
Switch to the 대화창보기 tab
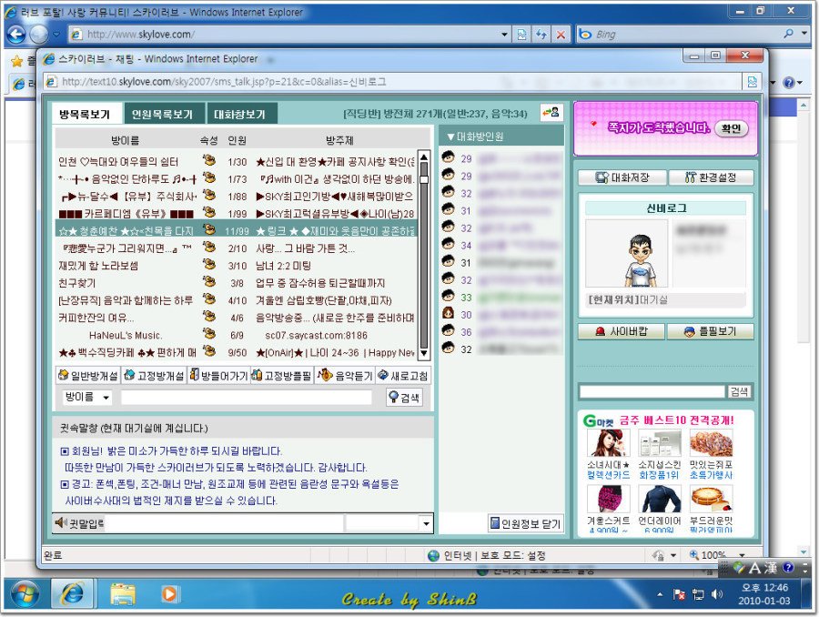tap(240, 115)
